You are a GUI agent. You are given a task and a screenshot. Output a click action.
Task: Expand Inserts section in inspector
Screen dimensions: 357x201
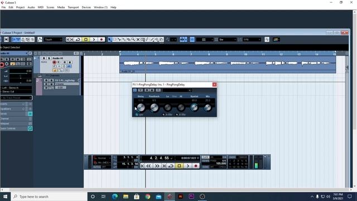click(16, 104)
